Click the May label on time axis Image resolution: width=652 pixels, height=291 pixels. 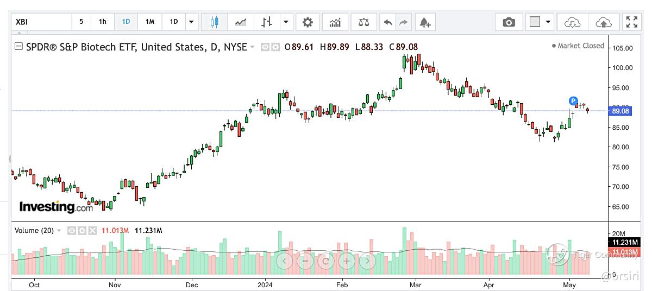[569, 284]
